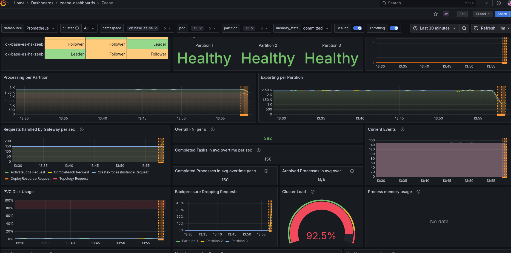Click the Edit button
This screenshot has width=511, height=253.
463,14
